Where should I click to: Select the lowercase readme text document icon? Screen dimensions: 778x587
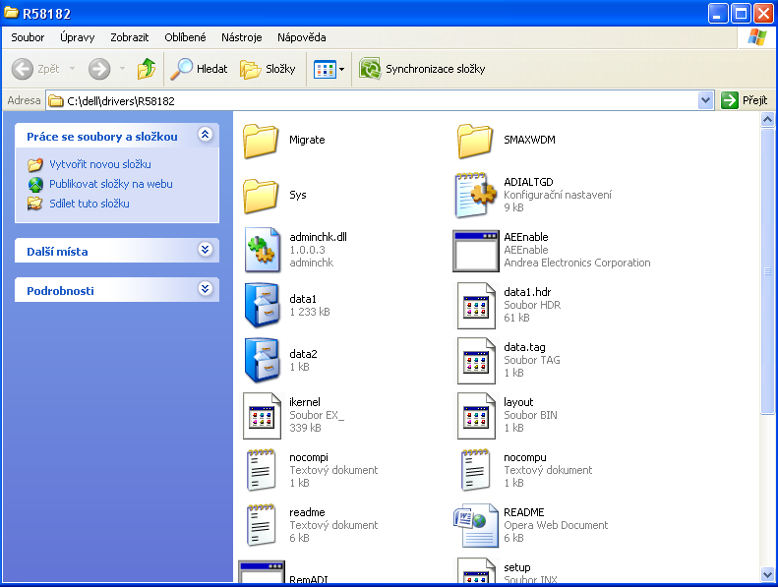[261, 525]
